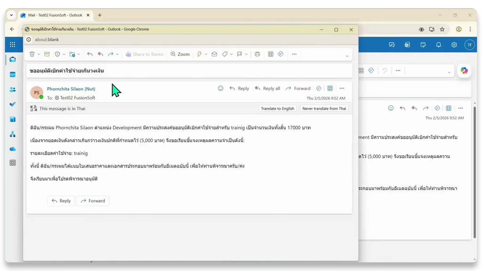Screen dimensions: 482x271
Task: Open Notifications bell in Outlook header
Action: (x=438, y=45)
